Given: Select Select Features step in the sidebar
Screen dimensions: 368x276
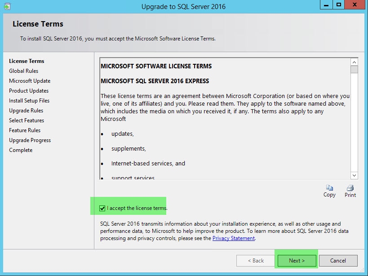Looking at the screenshot, I should pyautogui.click(x=27, y=120).
